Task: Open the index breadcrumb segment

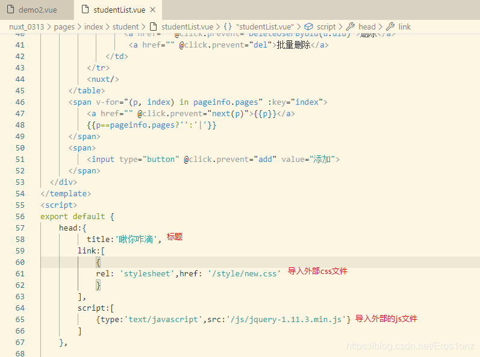Action: click(93, 27)
